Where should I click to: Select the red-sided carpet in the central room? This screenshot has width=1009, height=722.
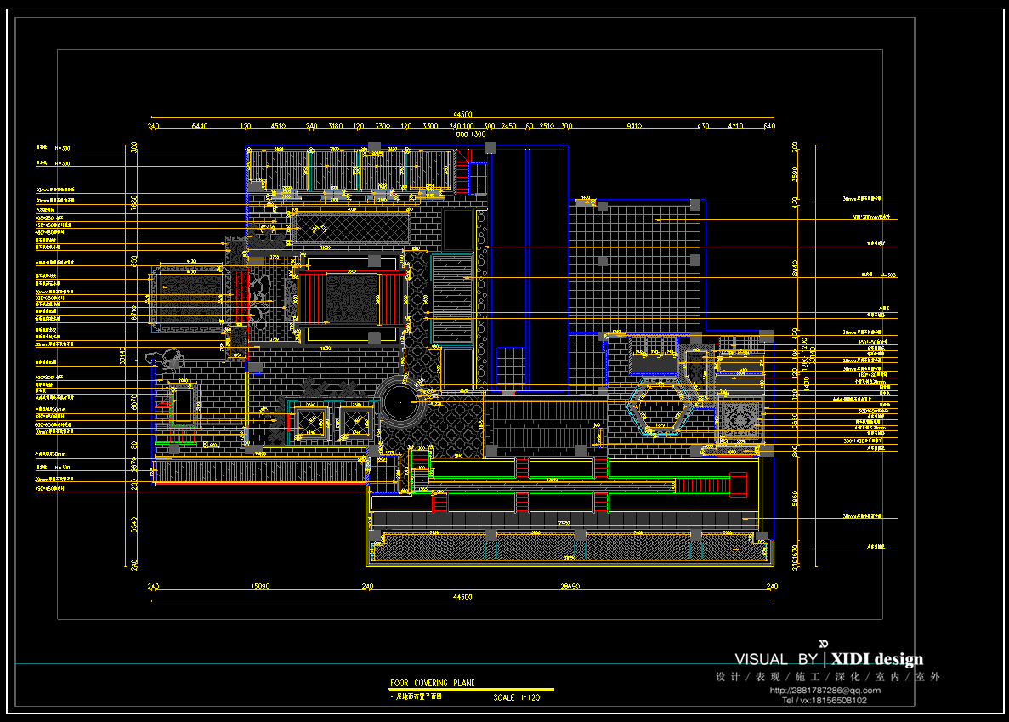(x=349, y=298)
